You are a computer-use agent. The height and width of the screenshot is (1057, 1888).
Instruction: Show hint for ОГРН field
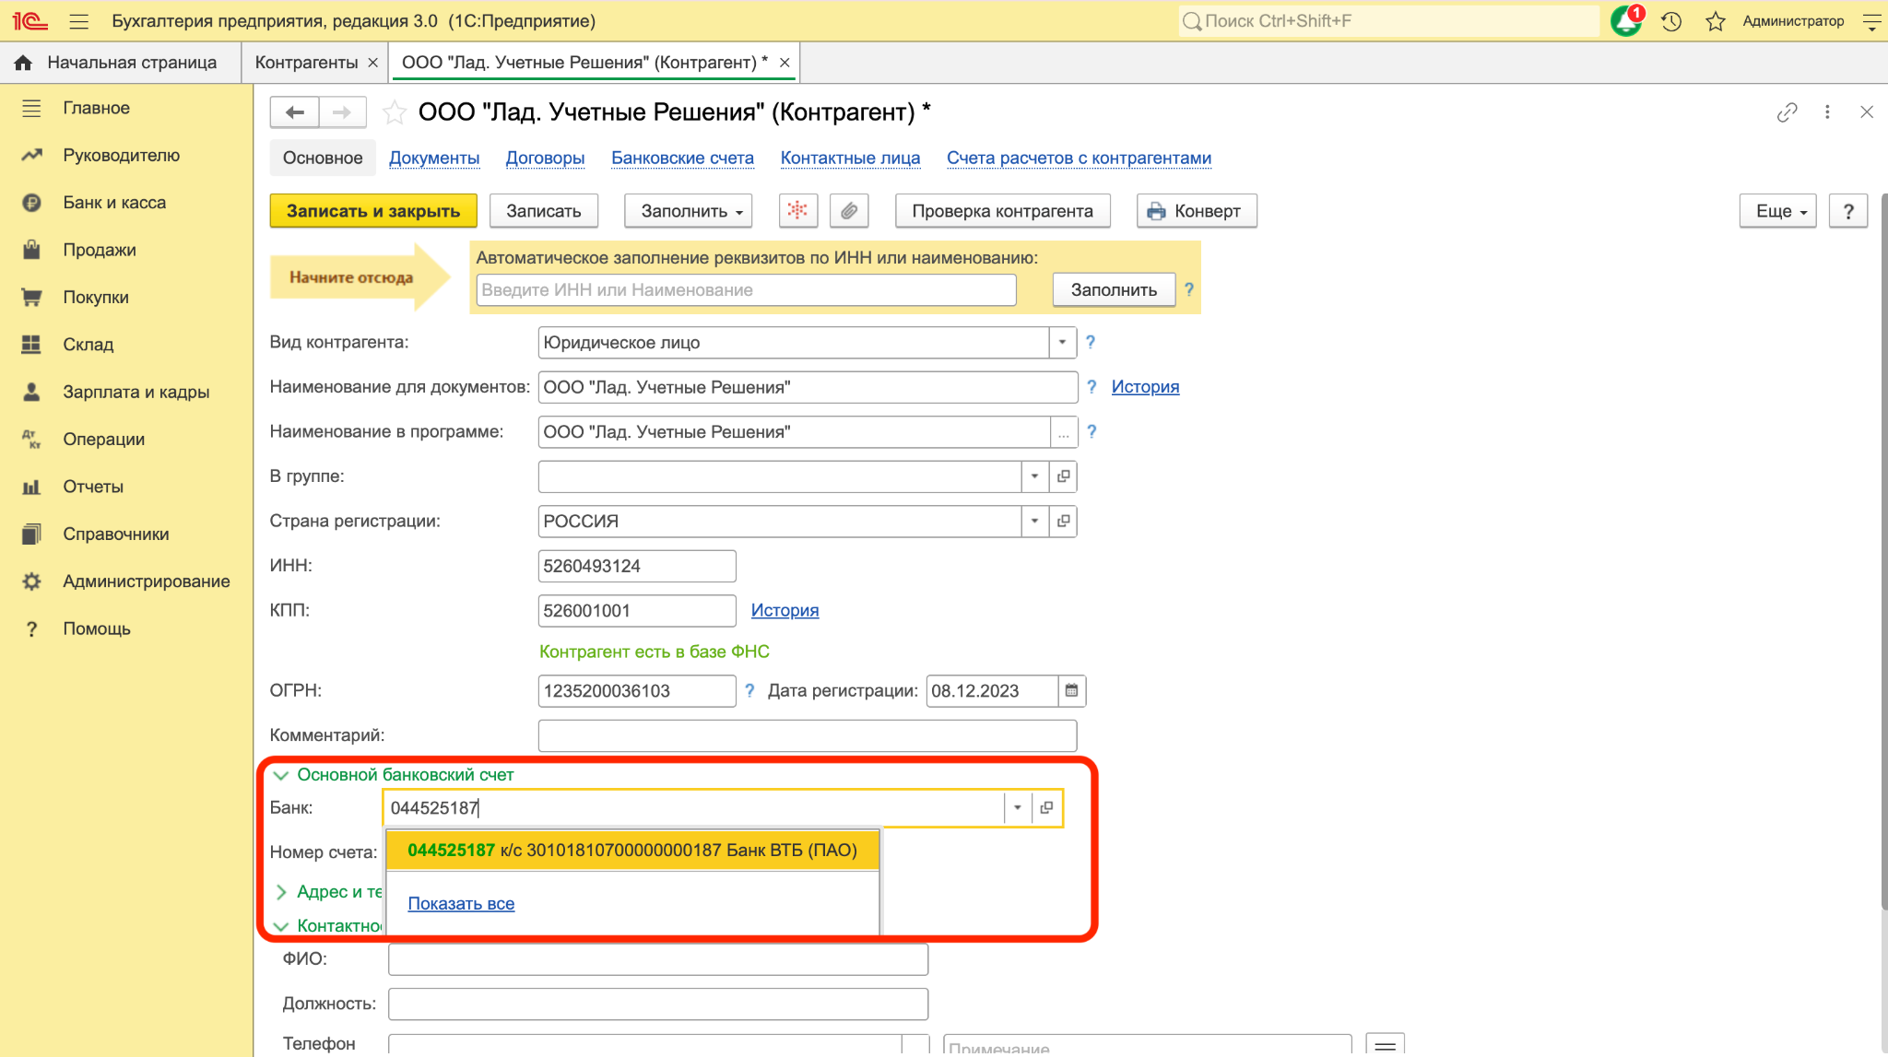(749, 690)
